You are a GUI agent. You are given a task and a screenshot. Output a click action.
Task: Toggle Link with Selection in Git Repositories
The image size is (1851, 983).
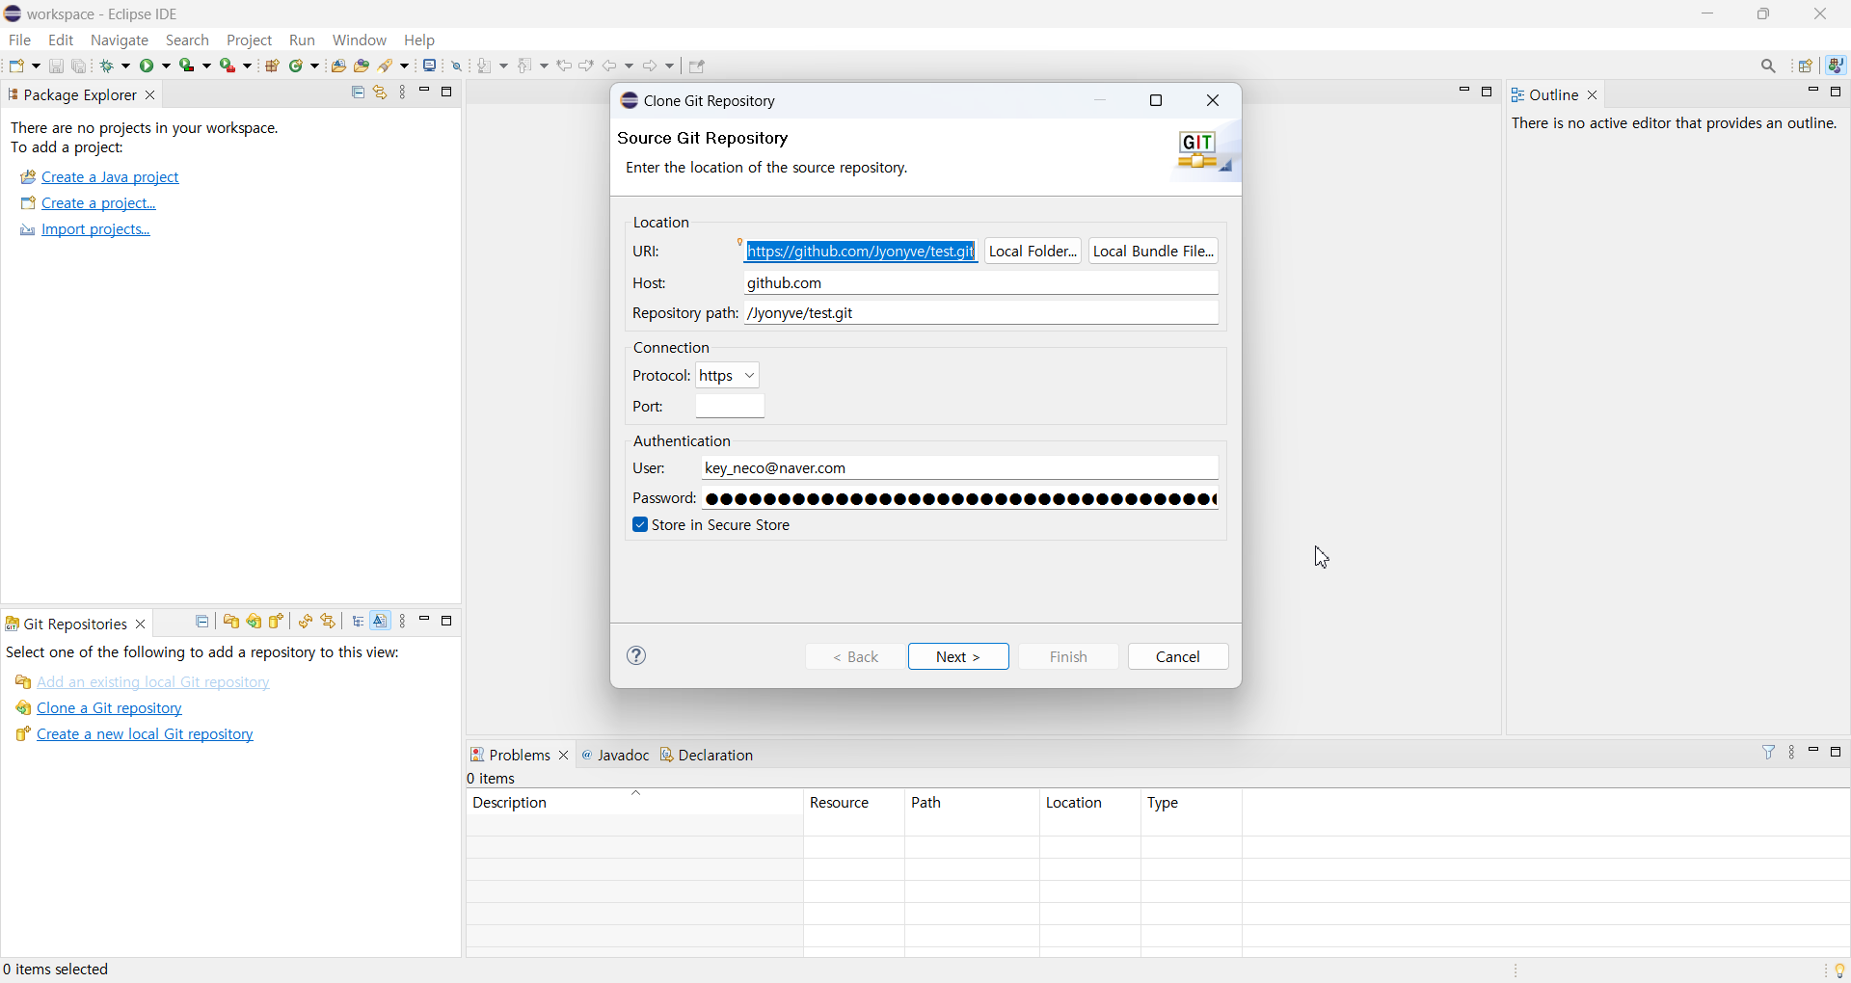point(329,622)
